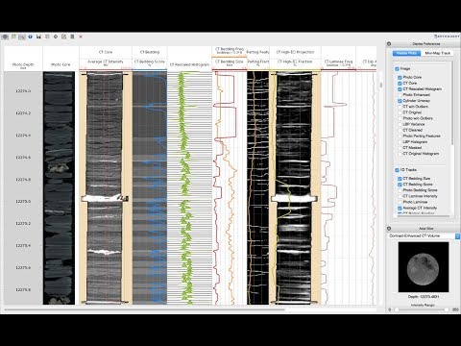
Task: Enable the Photo Parting Features checkbox
Action: coord(400,136)
